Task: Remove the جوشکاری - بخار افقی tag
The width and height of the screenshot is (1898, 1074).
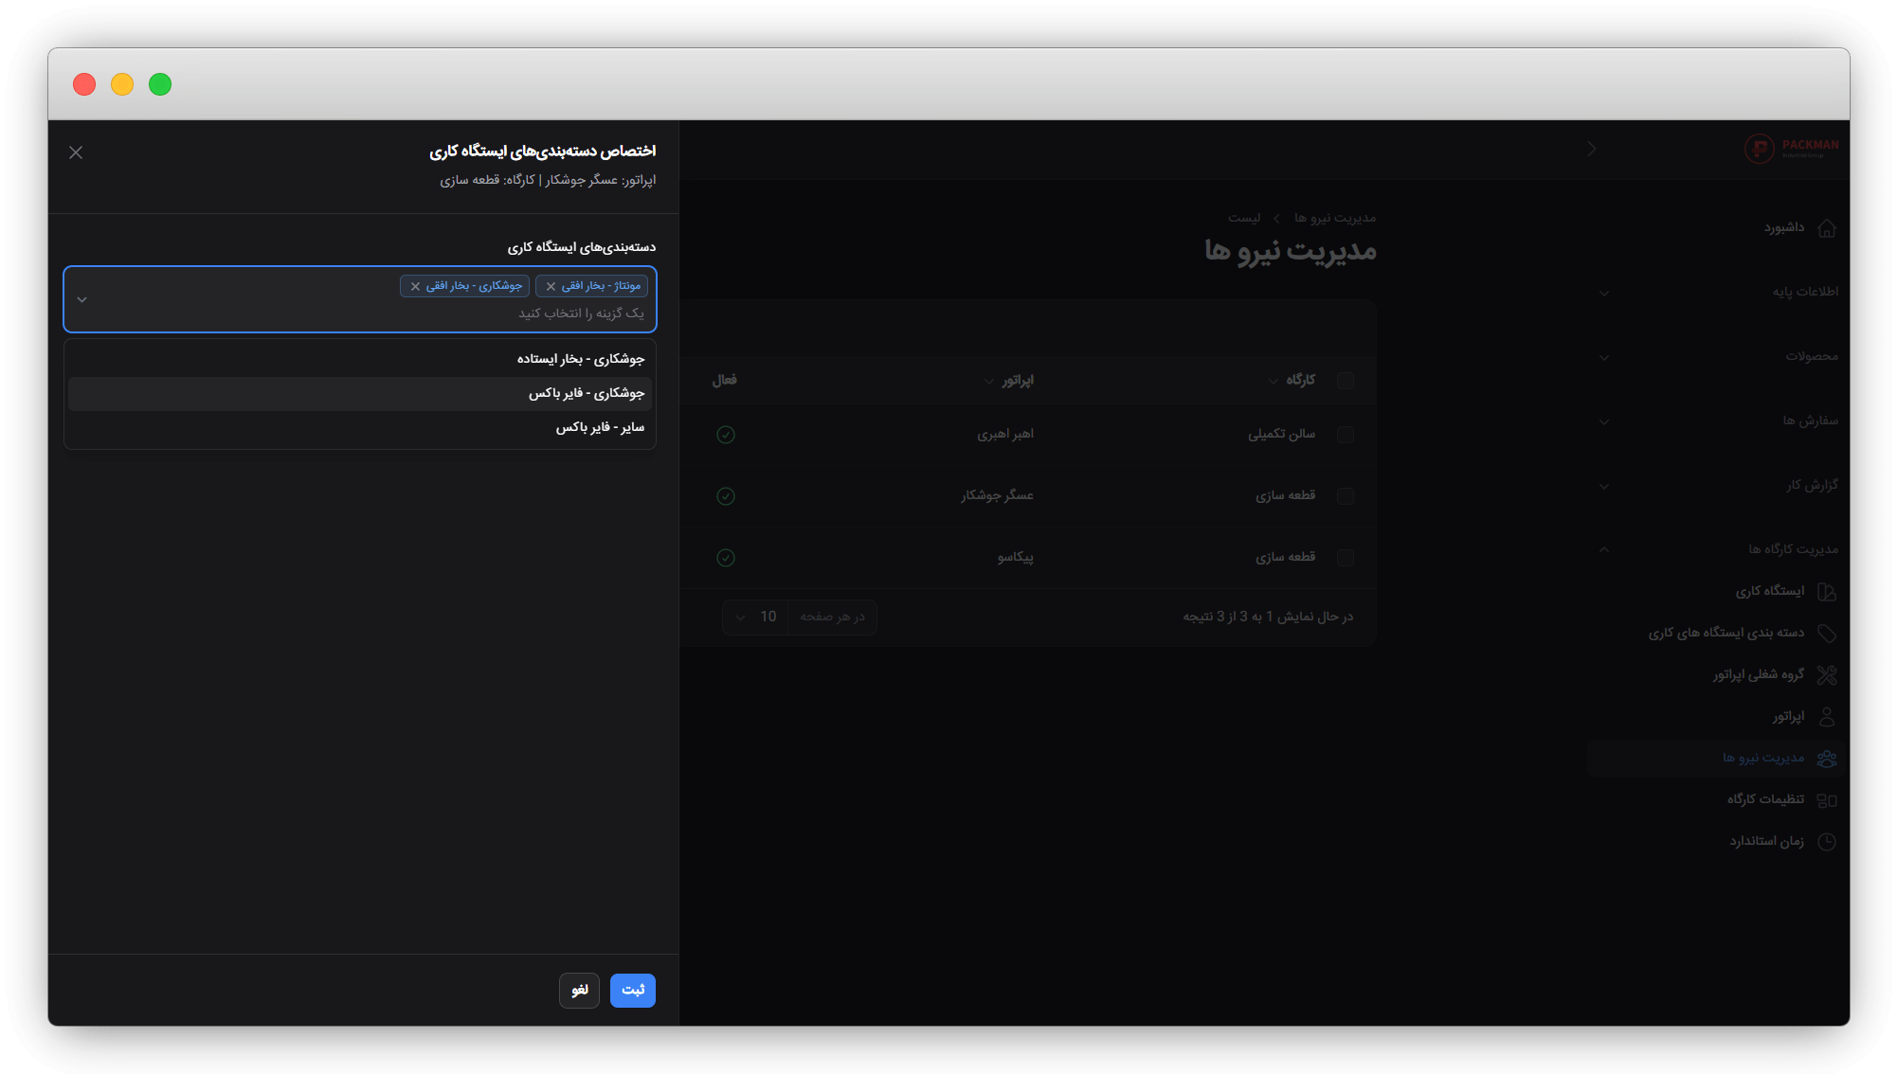Action: pyautogui.click(x=415, y=286)
